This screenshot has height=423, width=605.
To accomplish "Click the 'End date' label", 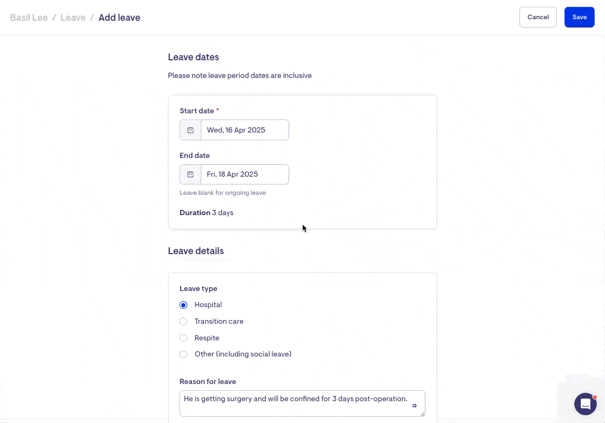I will click(195, 156).
